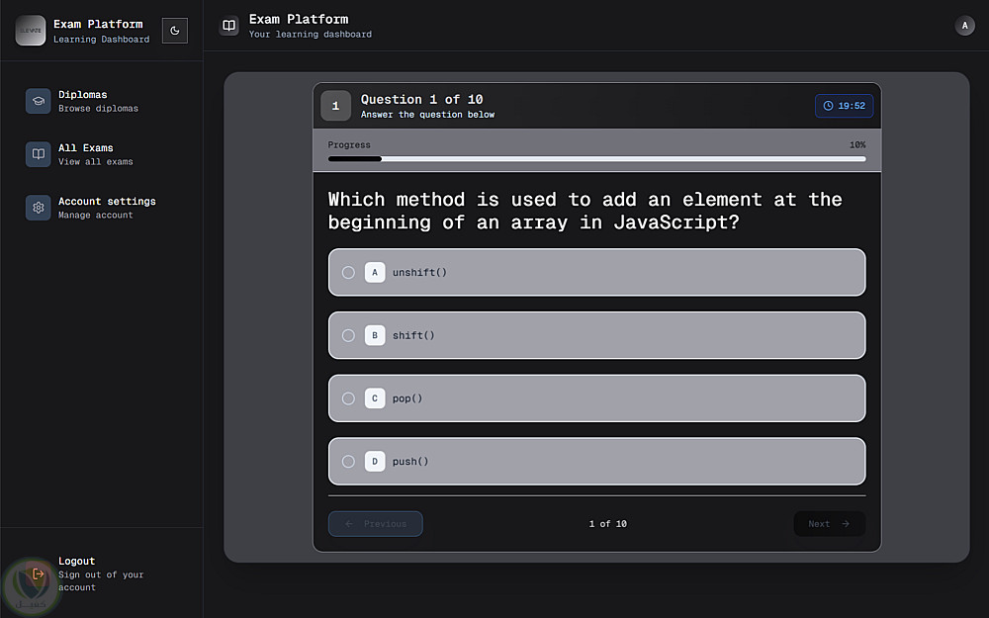Click the exam progress bar

pos(596,158)
